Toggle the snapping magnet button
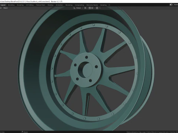Screen dimensions: 178x133 [x=90, y=8]
